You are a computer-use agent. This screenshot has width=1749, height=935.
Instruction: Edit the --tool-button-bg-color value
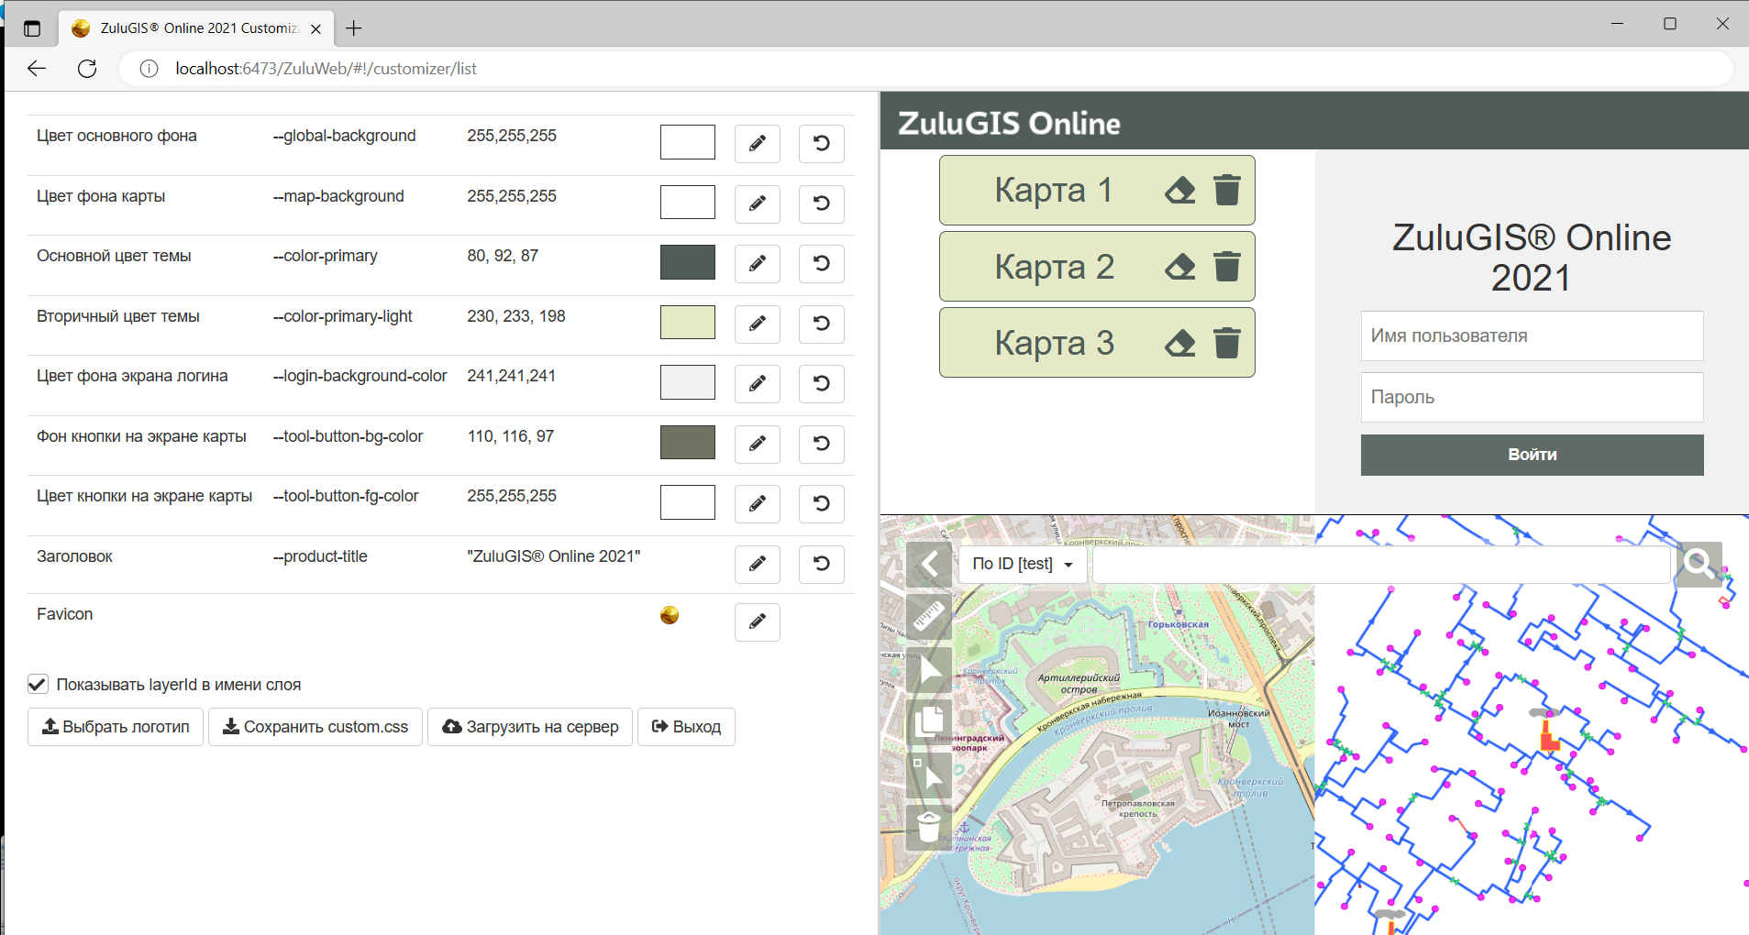click(757, 444)
